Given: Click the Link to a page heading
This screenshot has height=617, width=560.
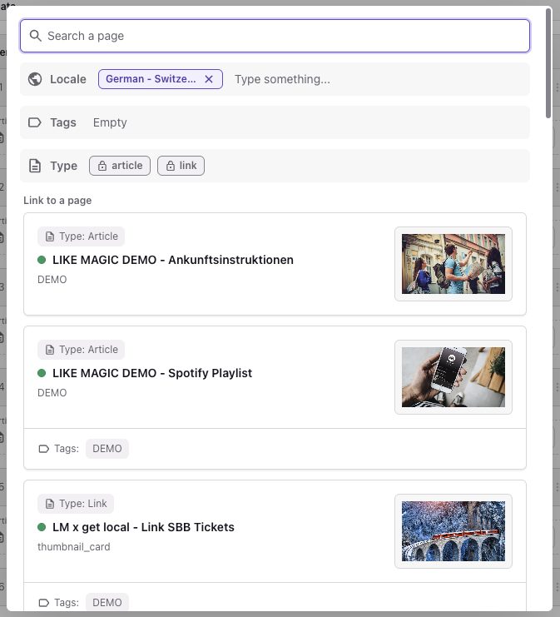Looking at the screenshot, I should 57,201.
